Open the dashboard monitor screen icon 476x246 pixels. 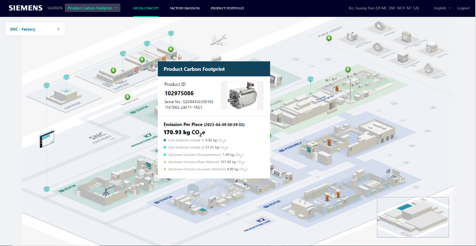(47, 139)
